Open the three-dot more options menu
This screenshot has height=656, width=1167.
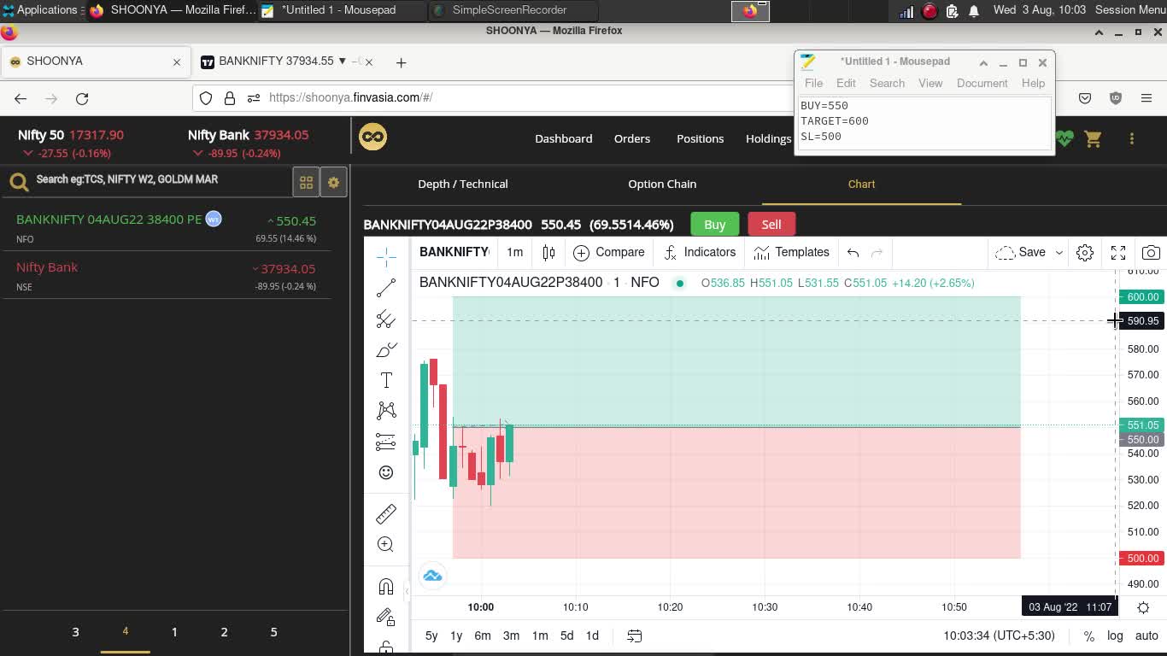[1132, 138]
